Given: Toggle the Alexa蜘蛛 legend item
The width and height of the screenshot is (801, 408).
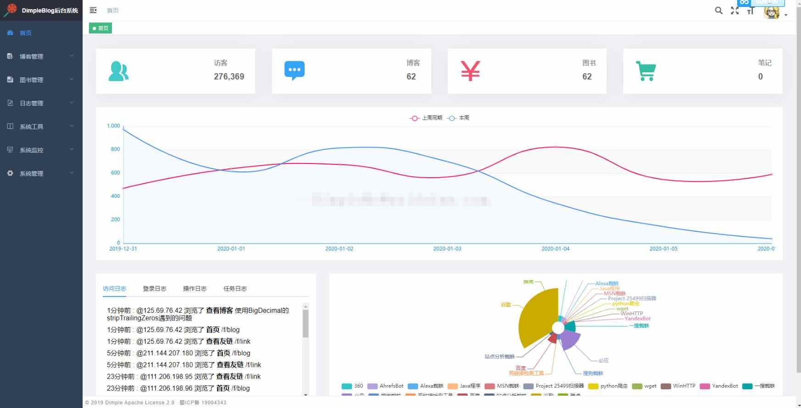Looking at the screenshot, I should point(426,386).
